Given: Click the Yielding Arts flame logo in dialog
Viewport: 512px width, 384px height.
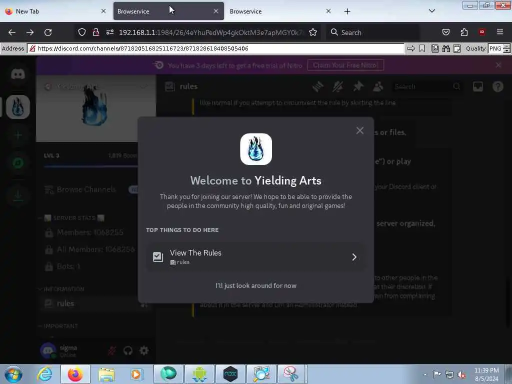Looking at the screenshot, I should pyautogui.click(x=256, y=149).
